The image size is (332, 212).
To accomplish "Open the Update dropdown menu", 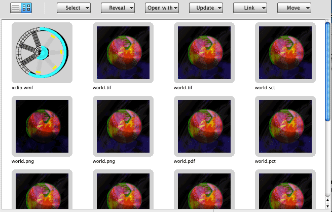I will pos(206,8).
